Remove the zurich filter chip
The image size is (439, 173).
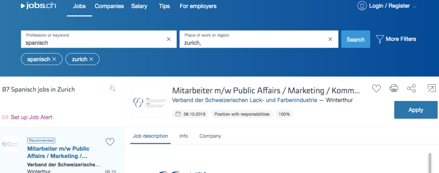pyautogui.click(x=91, y=59)
